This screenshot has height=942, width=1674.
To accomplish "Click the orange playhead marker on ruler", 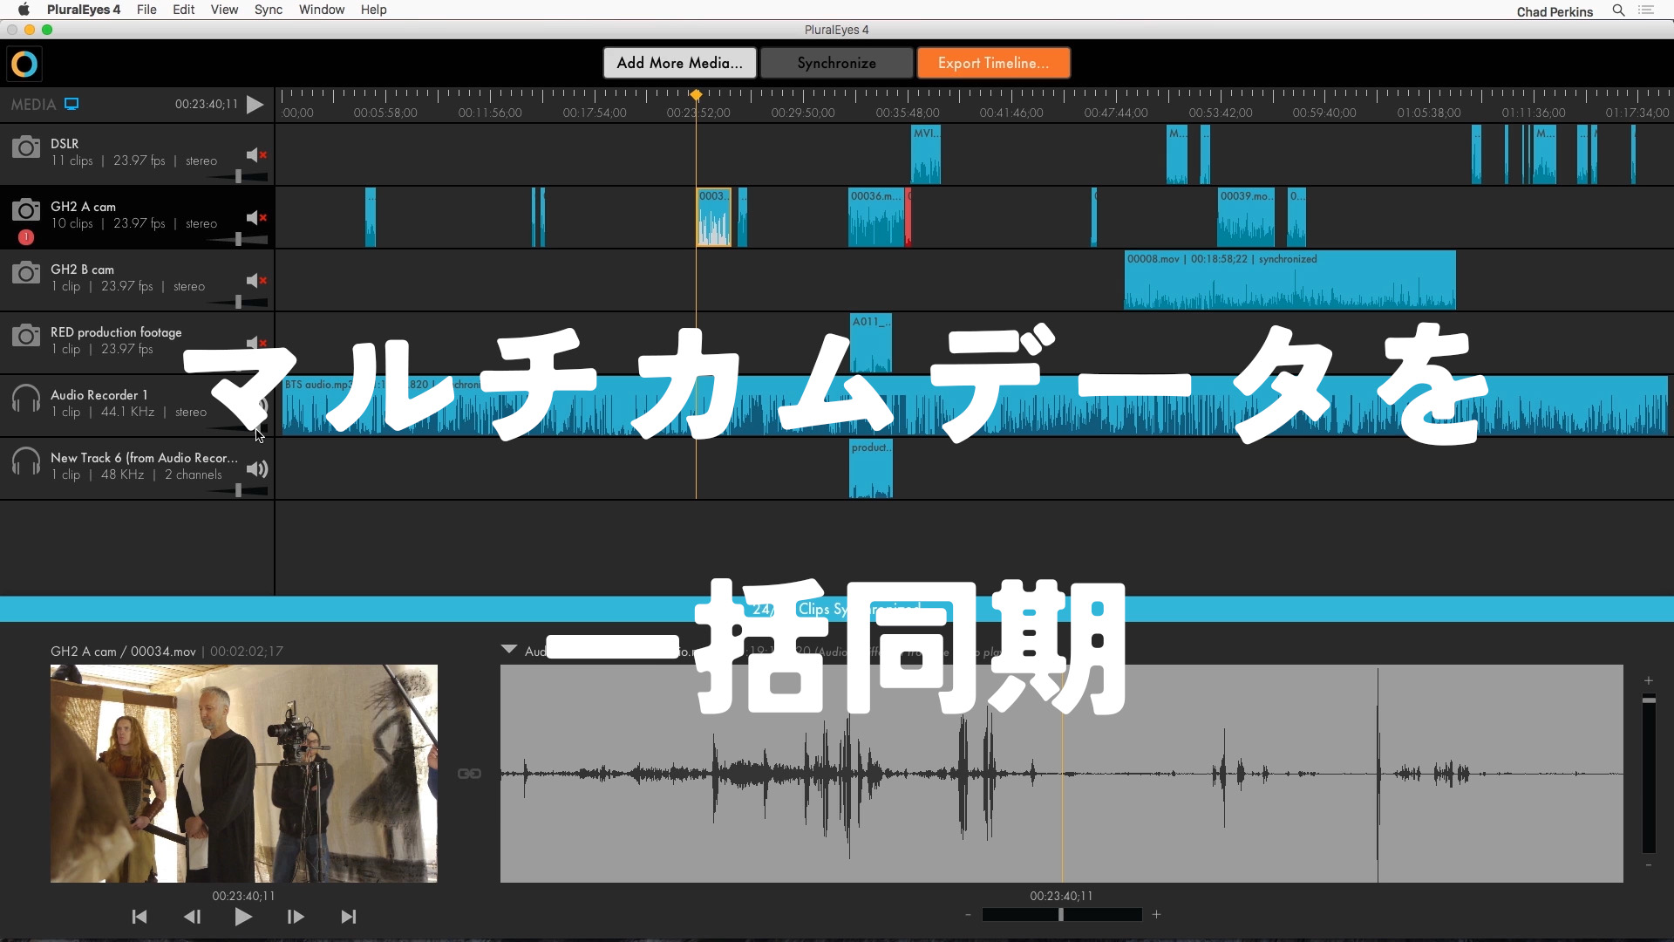I will 696,94.
